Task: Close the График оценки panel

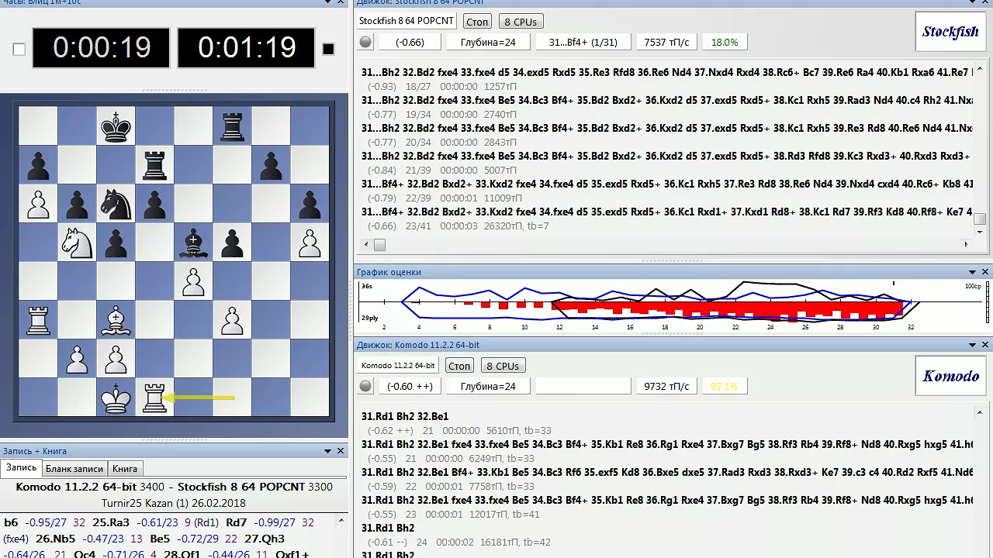Action: coord(985,272)
